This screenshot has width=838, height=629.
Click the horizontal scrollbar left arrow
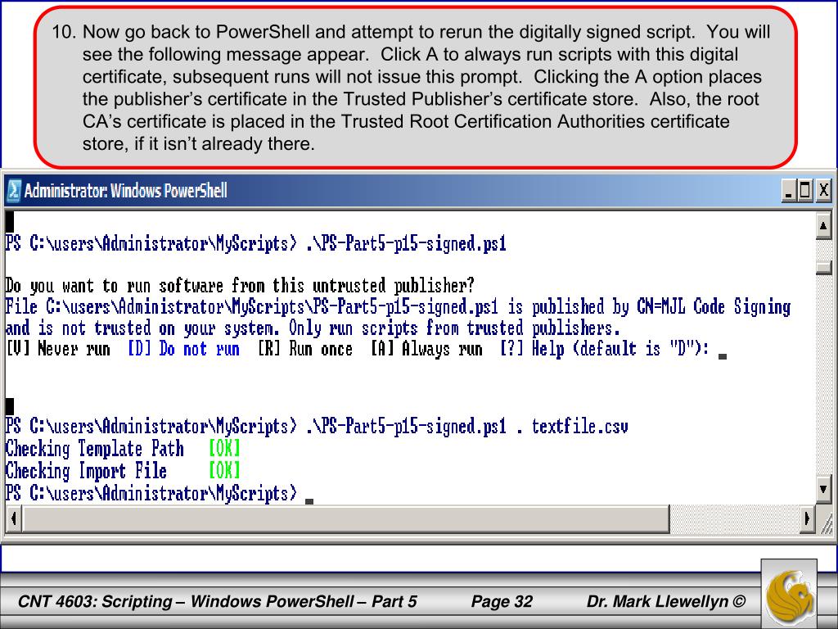pos(13,518)
